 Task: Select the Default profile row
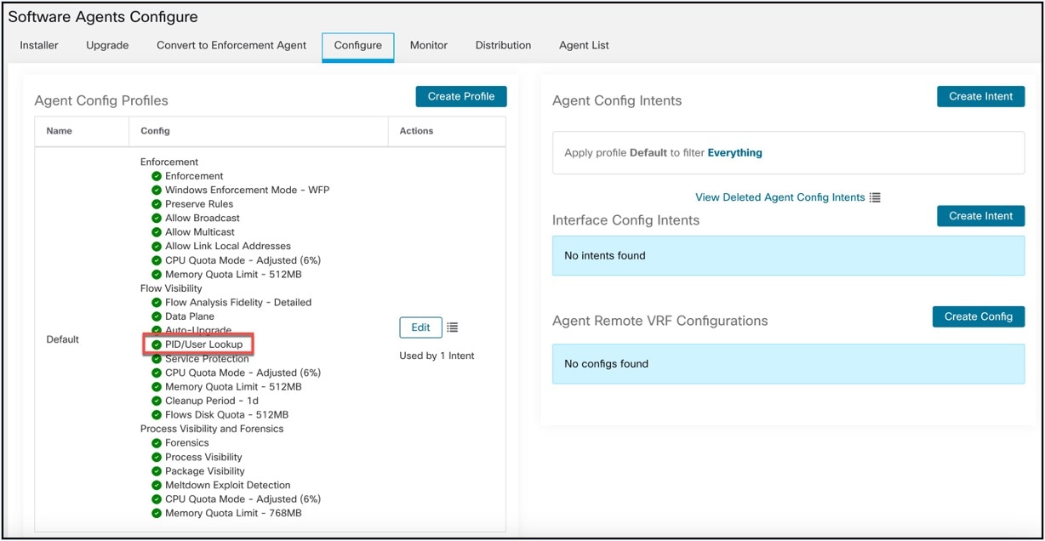62,339
